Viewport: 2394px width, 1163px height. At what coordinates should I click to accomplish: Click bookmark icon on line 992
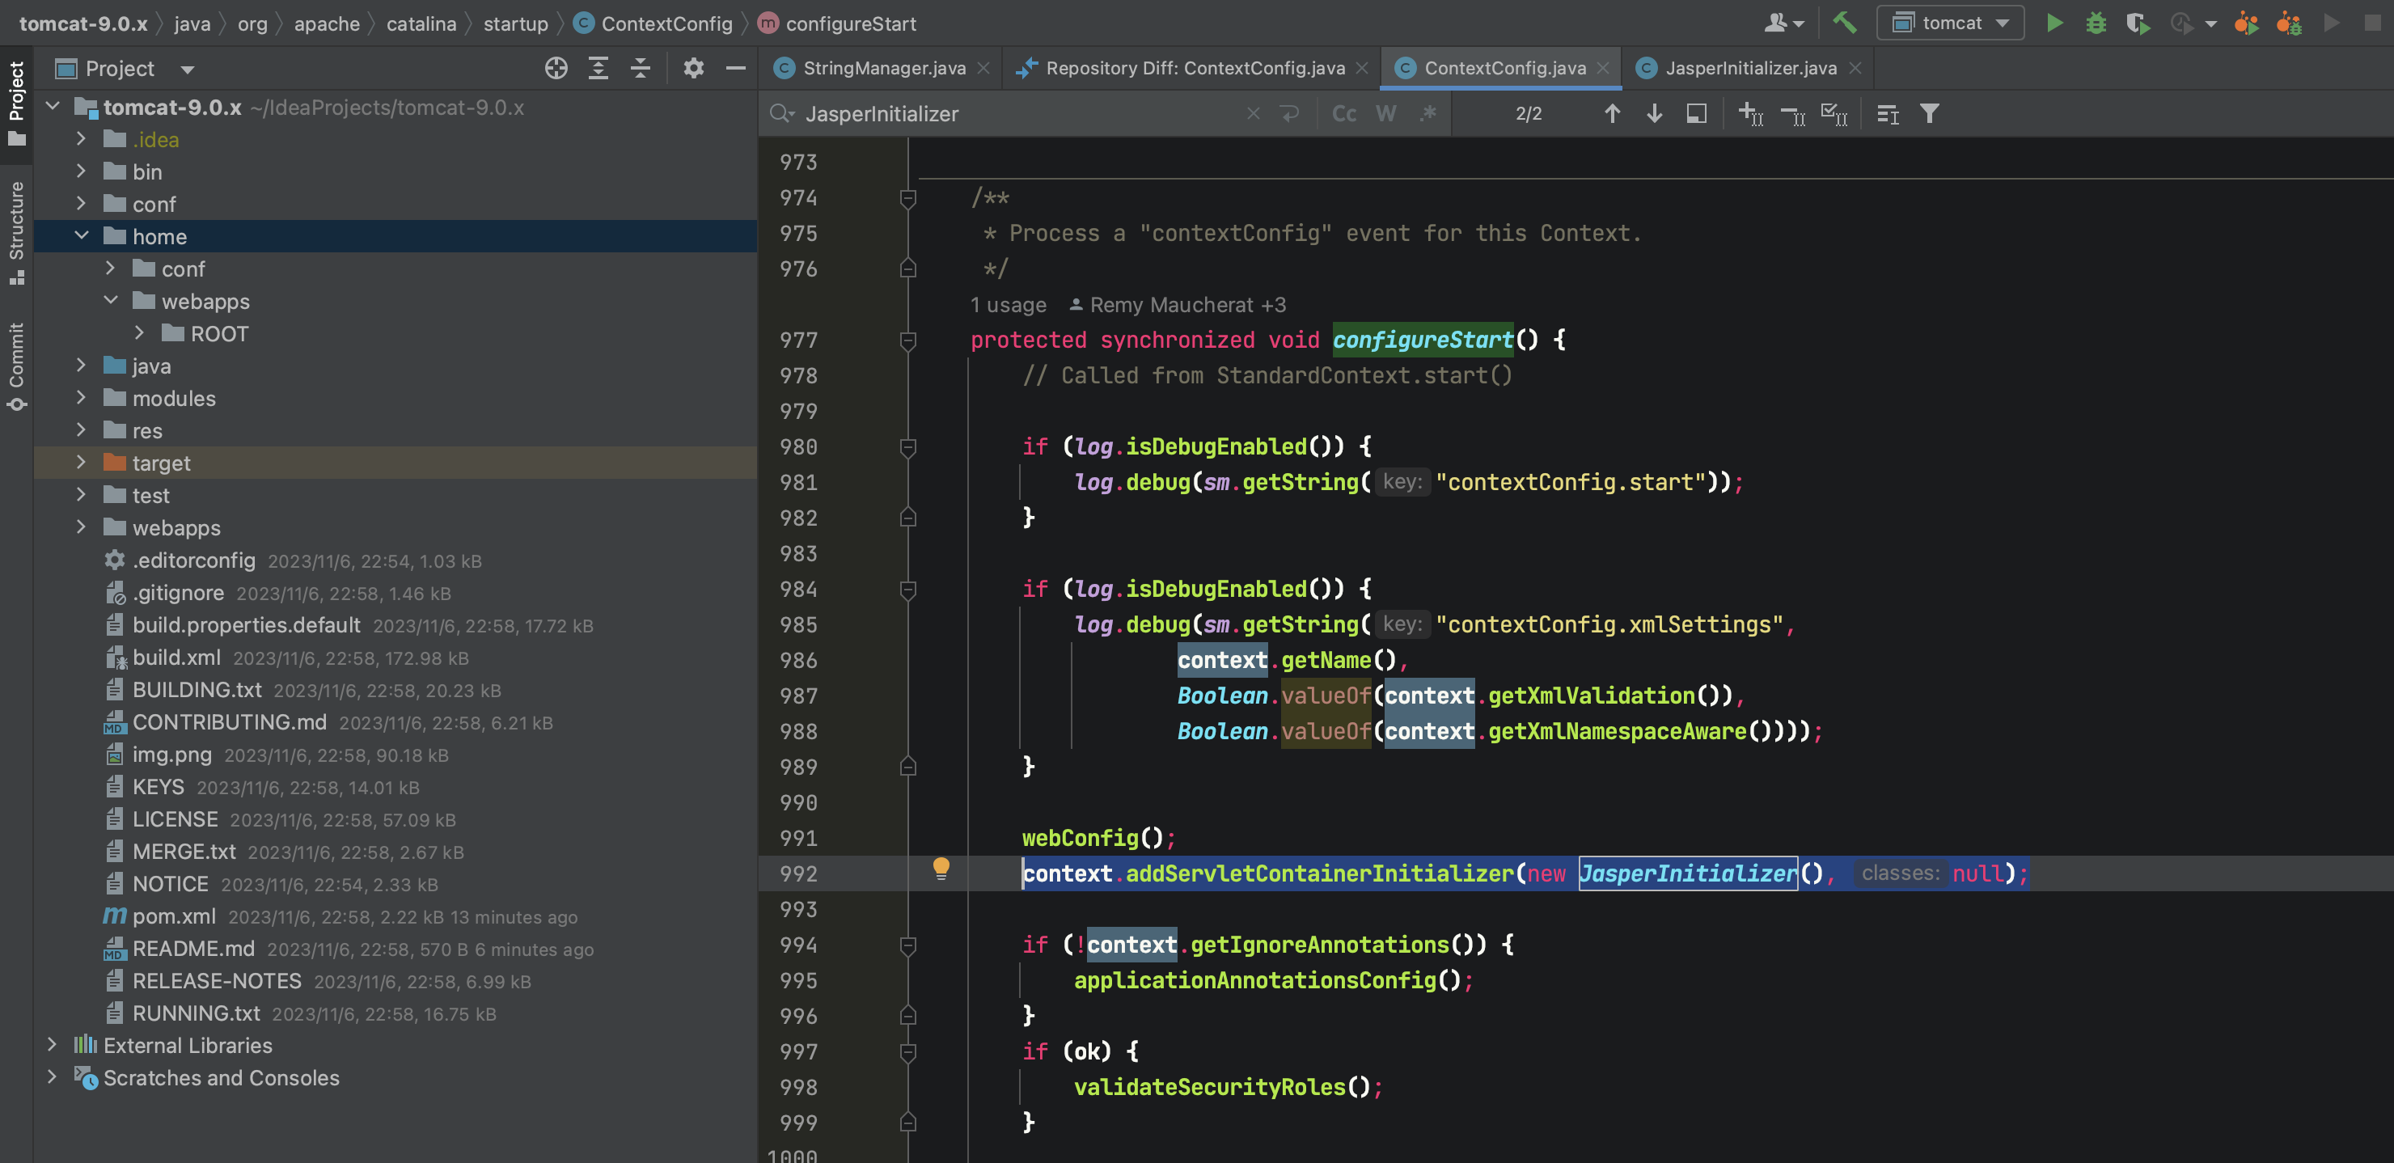click(x=942, y=870)
